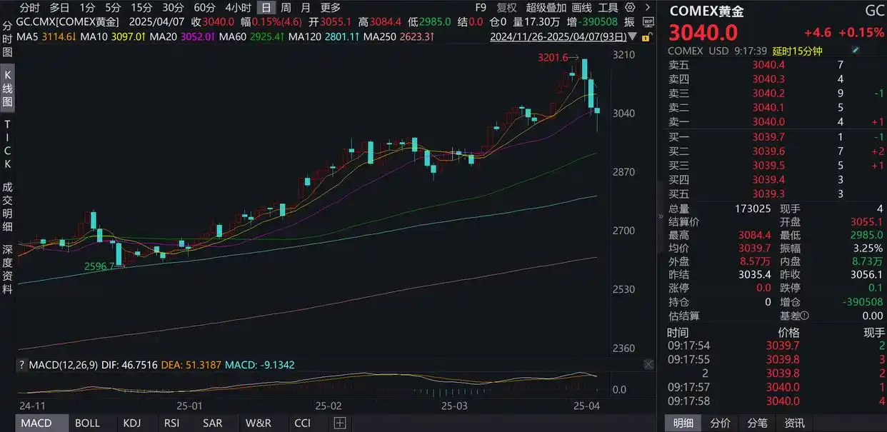The height and width of the screenshot is (432, 887).
Task: Expand the toolbar with the right chevron arrow
Action: pos(649,7)
